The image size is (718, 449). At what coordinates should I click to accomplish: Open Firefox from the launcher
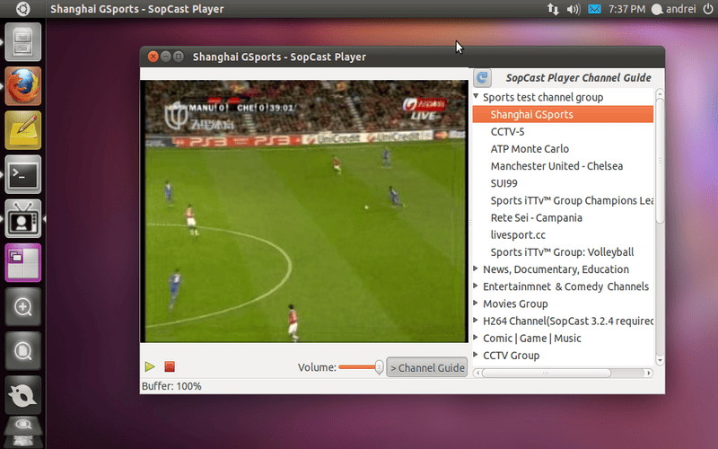click(23, 87)
